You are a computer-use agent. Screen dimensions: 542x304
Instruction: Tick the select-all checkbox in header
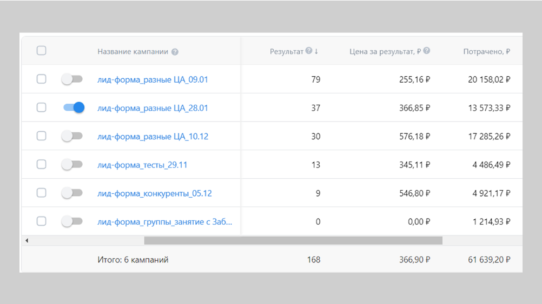click(41, 51)
